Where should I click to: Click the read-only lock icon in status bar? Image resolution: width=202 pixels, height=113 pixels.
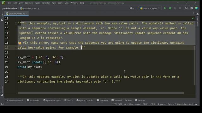[x=196, y=104]
